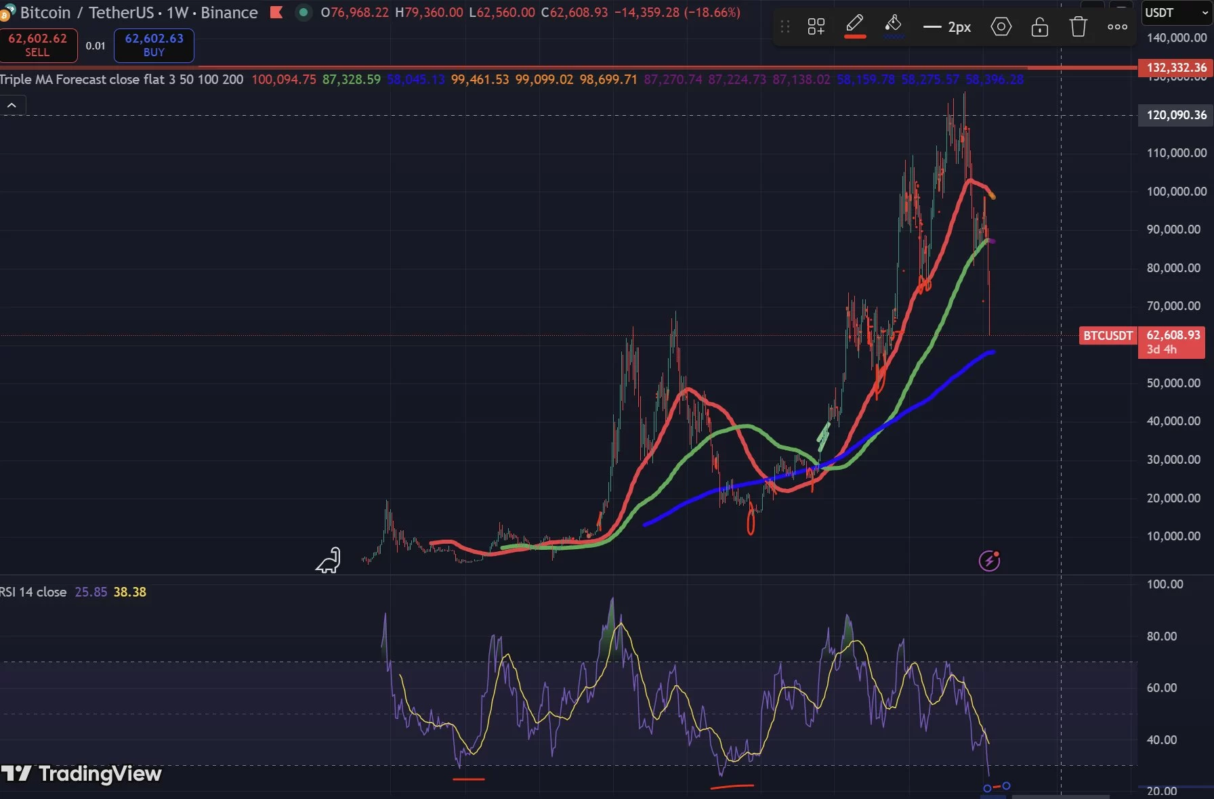Click the Bitcoin / TetherUS symbol title

click(138, 12)
